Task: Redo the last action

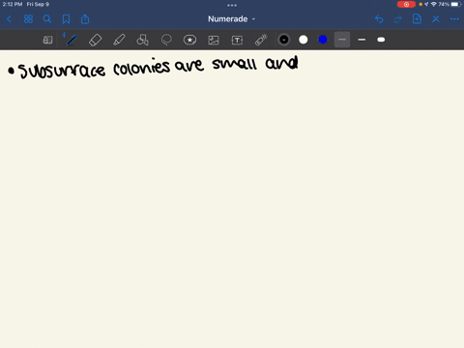Action: pyautogui.click(x=398, y=19)
